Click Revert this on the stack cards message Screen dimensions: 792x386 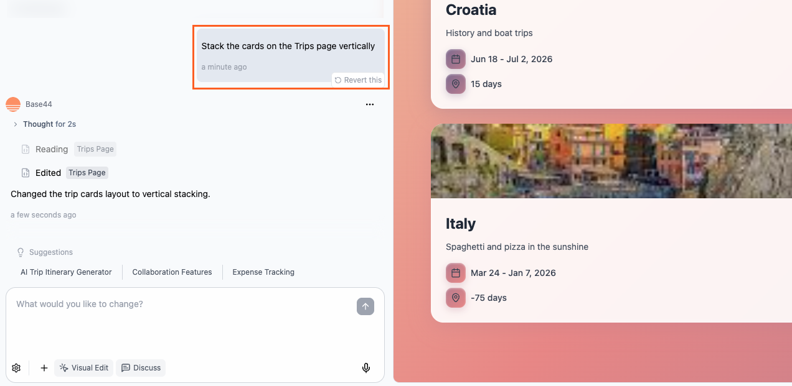[x=359, y=80]
